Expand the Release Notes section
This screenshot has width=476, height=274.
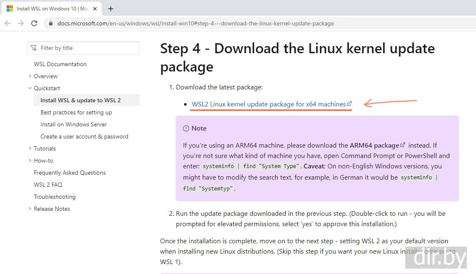30,209
